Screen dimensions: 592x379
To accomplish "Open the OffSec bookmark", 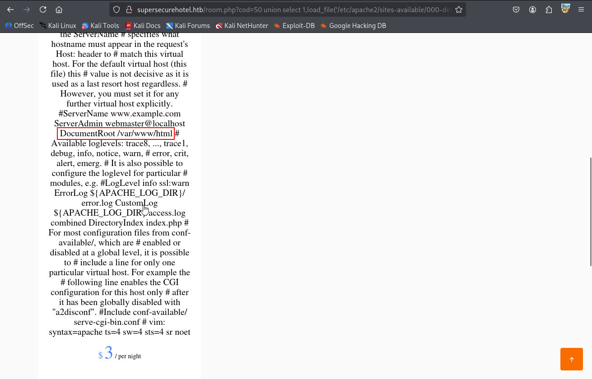I will tap(19, 26).
